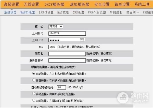Switch to the WAN介质类型 sub-tab
Viewport: 153px width, 108px height.
tap(97, 12)
